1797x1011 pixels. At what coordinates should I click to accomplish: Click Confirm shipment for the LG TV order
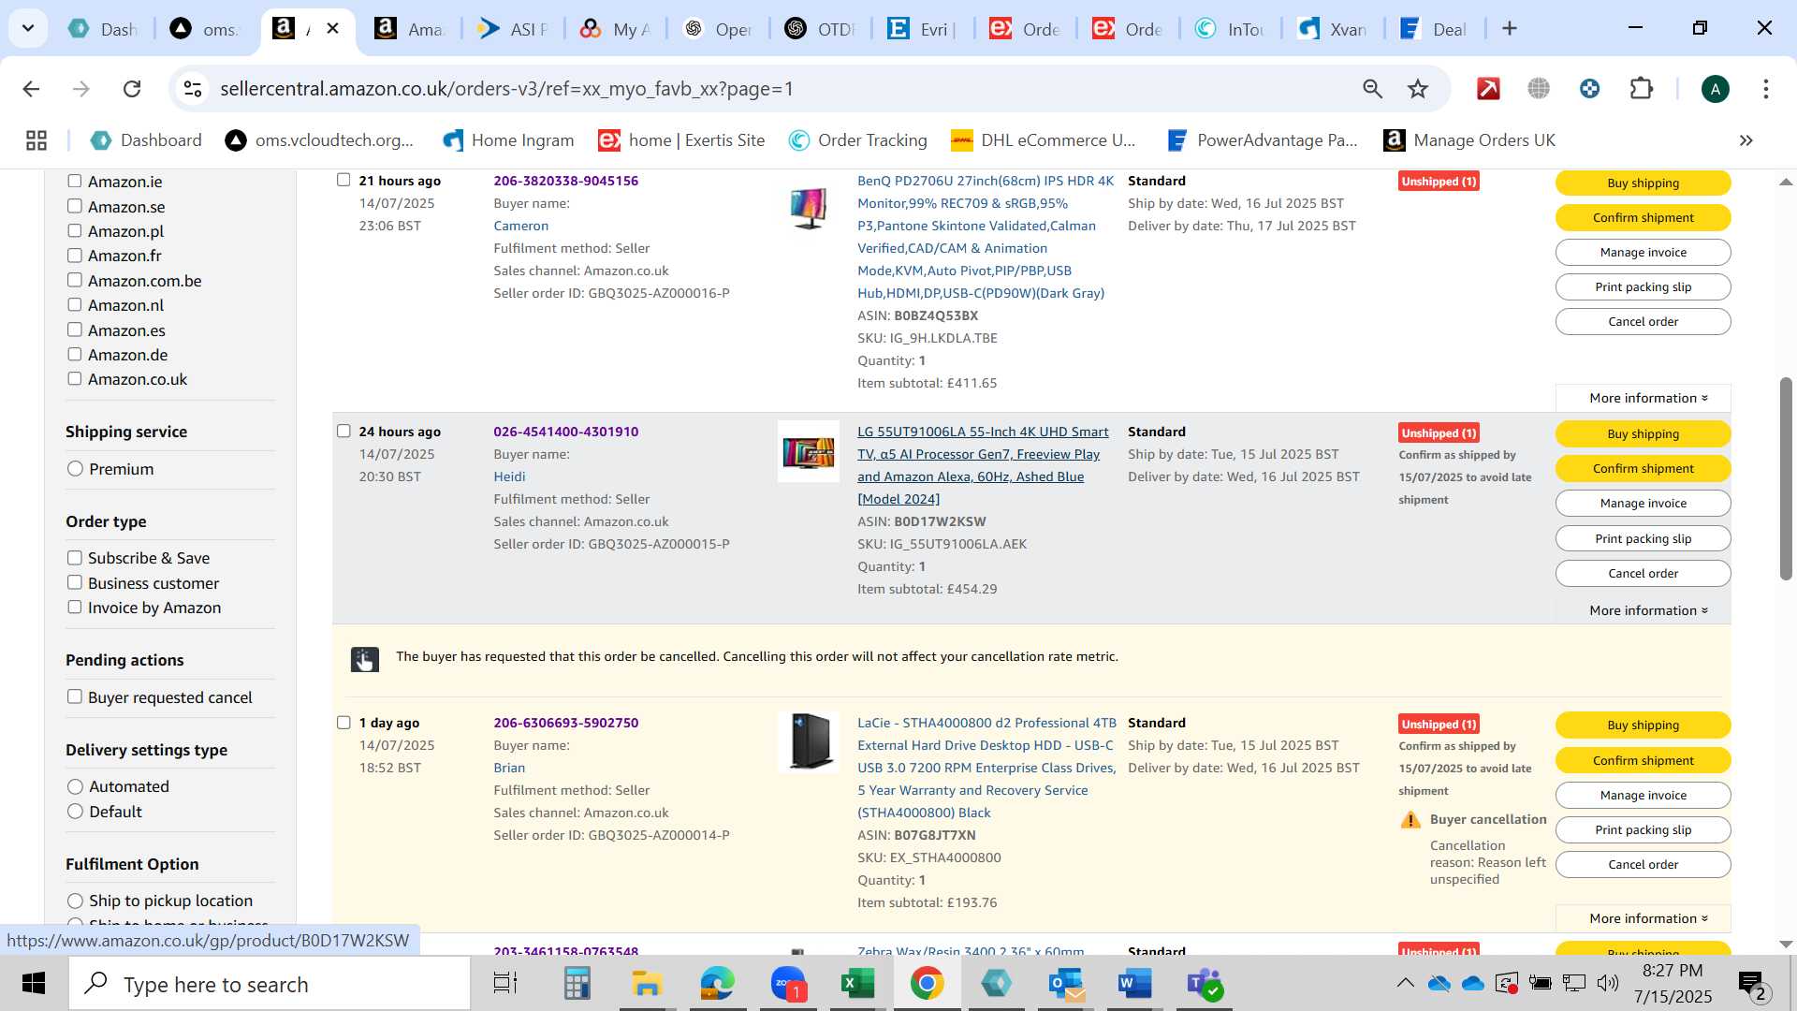click(x=1643, y=469)
